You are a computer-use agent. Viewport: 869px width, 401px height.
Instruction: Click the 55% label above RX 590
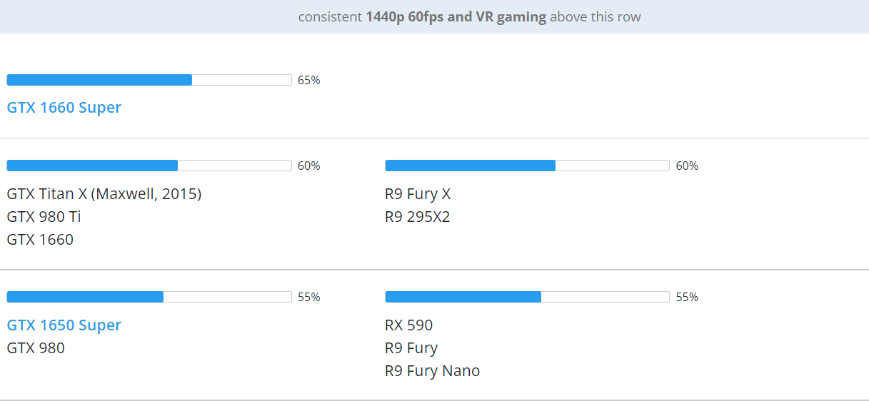tap(687, 297)
